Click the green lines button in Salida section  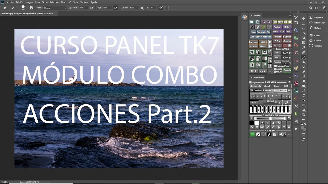click(x=252, y=134)
